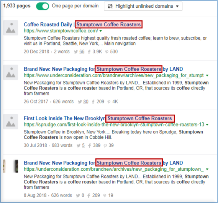Screen dimensions: 218x203
Task: Click the placeholder thumbnail of the sprudge.com result
Action: [11, 121]
